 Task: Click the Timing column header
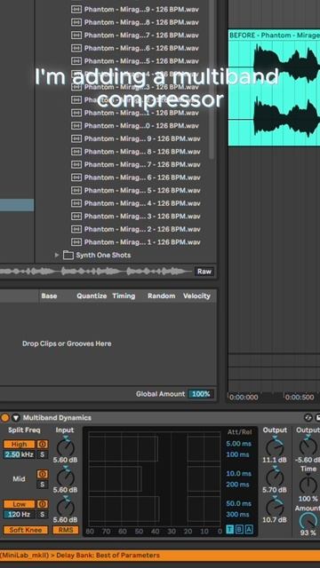(124, 296)
